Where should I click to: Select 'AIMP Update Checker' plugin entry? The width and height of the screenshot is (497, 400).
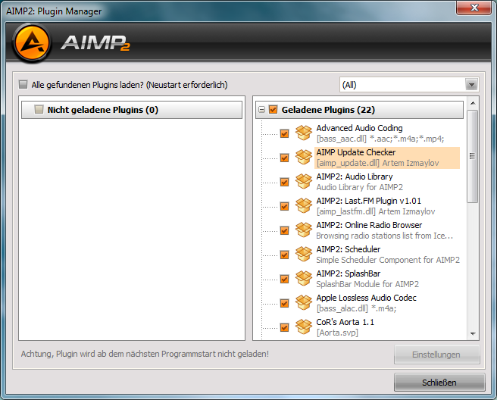pyautogui.click(x=387, y=158)
